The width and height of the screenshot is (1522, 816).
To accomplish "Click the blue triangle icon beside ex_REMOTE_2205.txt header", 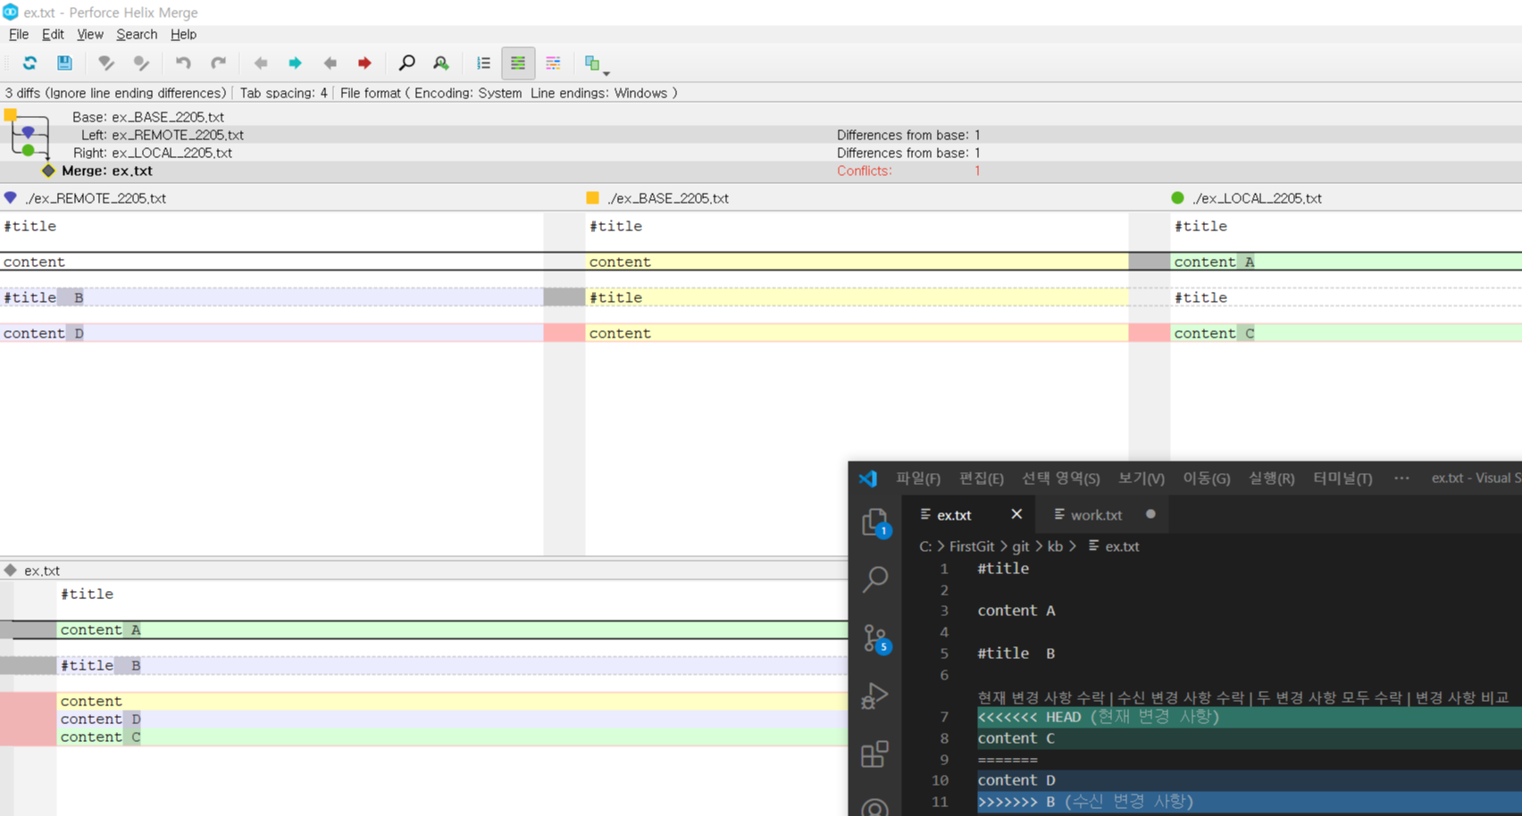I will click(11, 197).
